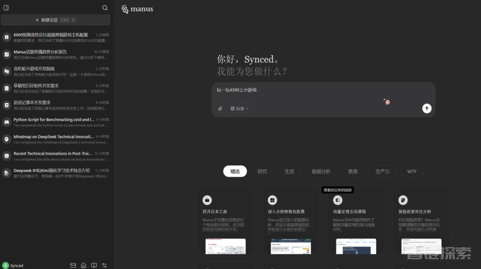Collapse the sidebar with the panel icon
This screenshot has width=481, height=269.
[x=6, y=8]
